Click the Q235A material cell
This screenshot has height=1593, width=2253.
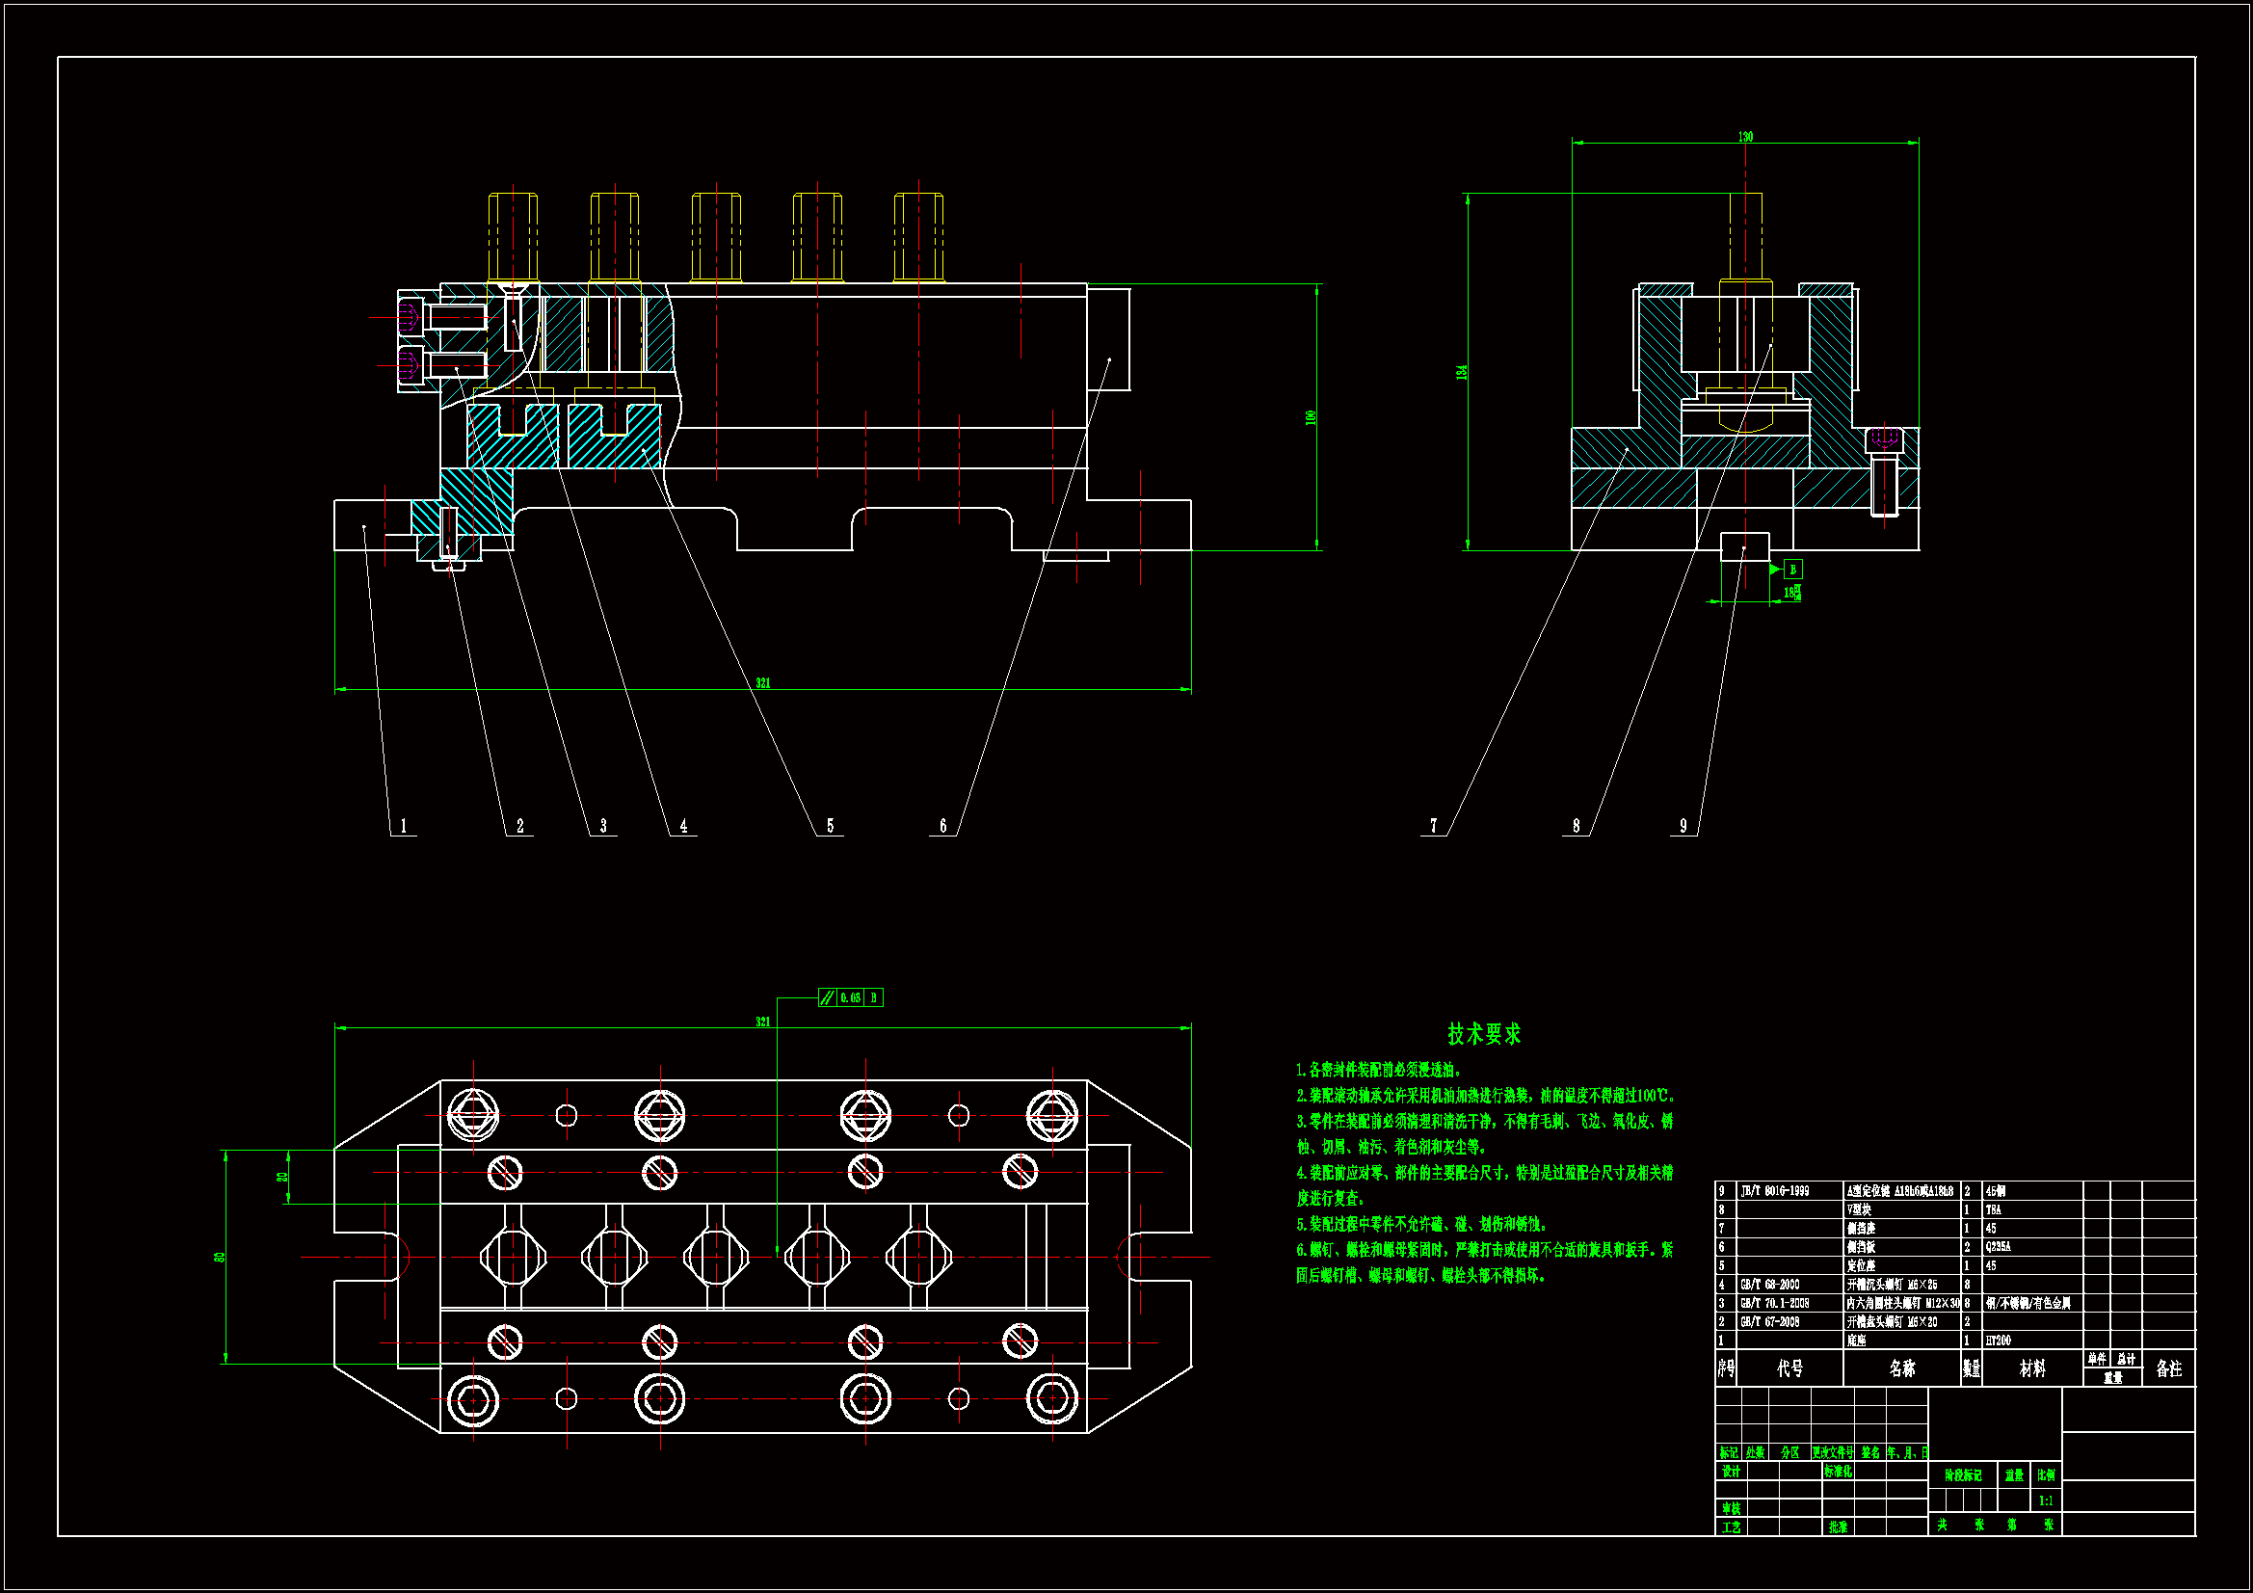click(1998, 1247)
